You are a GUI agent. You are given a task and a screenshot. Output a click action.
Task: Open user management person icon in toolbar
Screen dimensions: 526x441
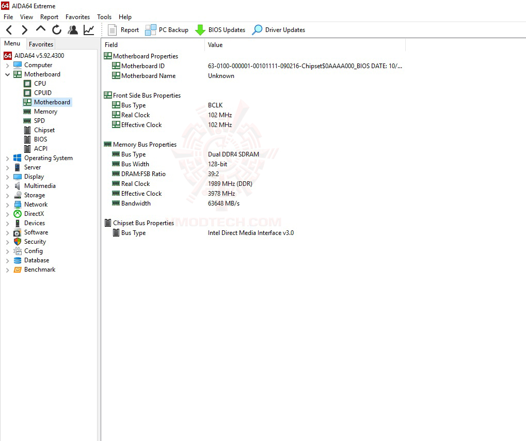(x=73, y=30)
